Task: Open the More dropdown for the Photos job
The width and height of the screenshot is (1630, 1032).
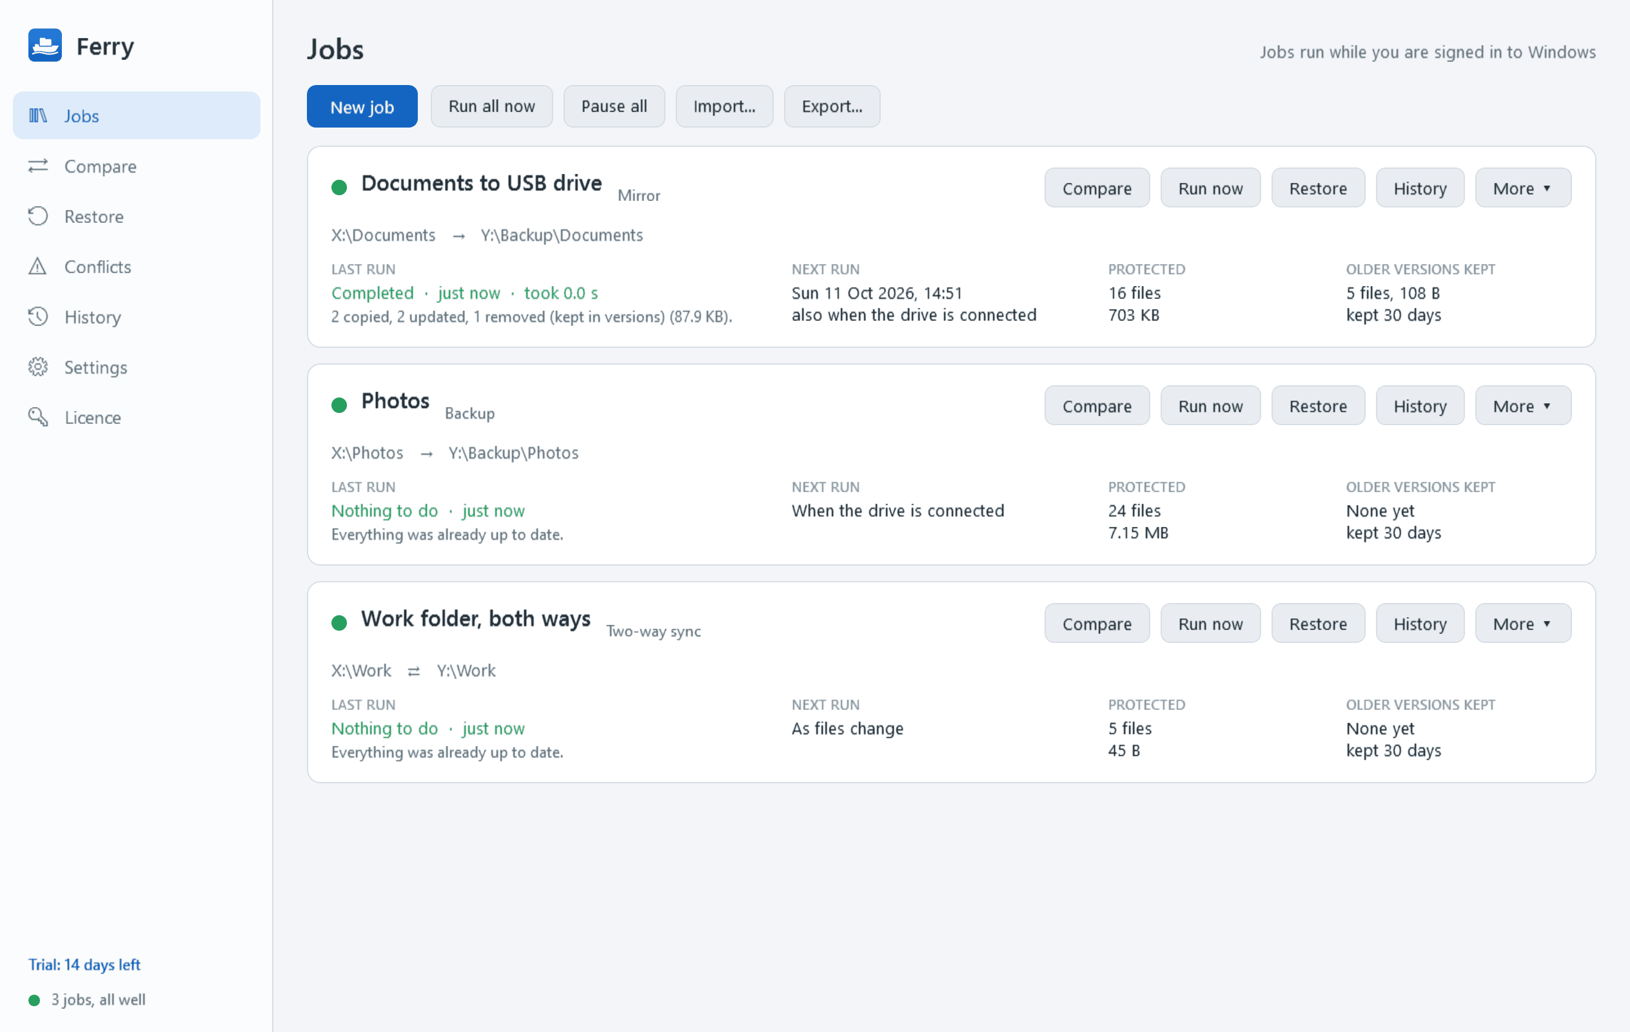Action: pos(1523,406)
